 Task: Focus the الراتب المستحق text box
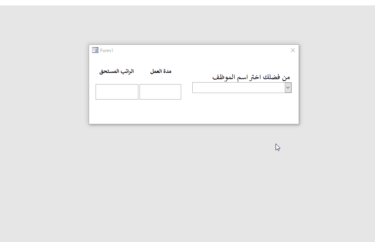117,92
